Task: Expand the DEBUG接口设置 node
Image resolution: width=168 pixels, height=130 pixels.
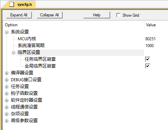Action: 7,80
